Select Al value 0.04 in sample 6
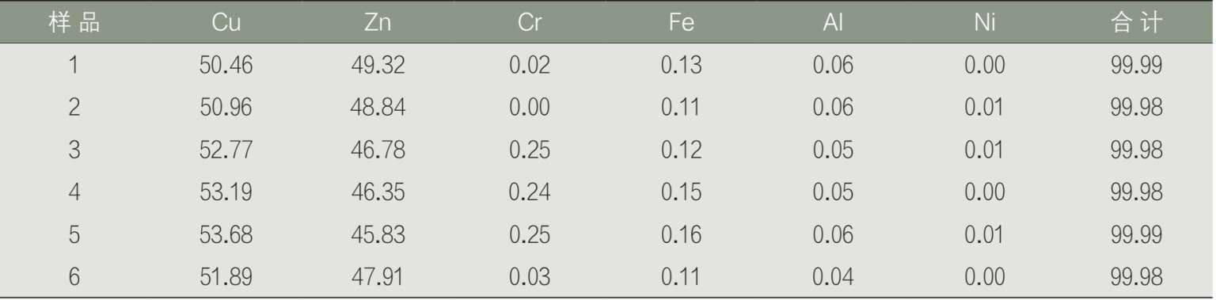Screen dimensions: 1216x300 point(833,276)
